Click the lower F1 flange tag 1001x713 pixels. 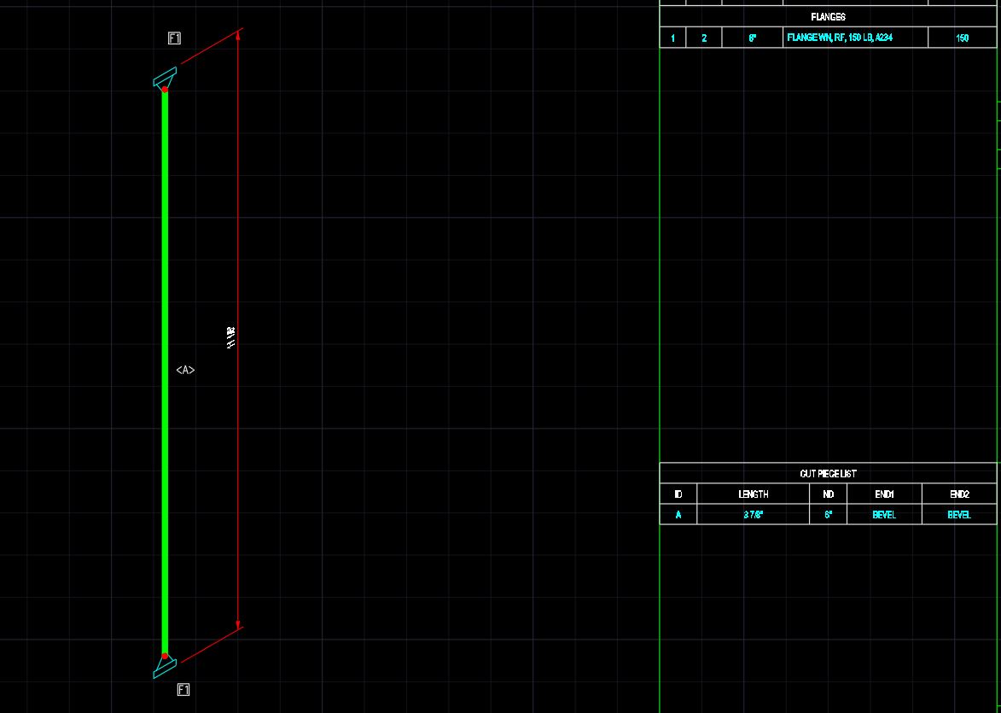click(183, 689)
